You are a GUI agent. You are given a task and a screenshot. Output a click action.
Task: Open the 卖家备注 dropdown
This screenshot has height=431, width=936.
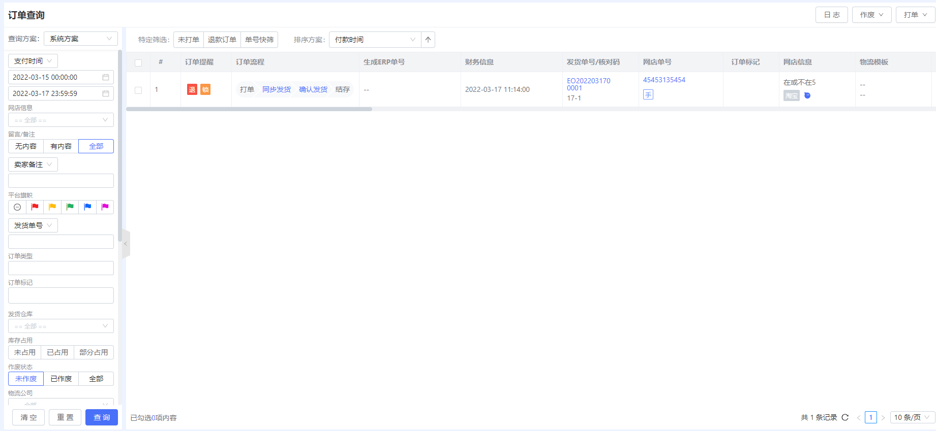33,164
